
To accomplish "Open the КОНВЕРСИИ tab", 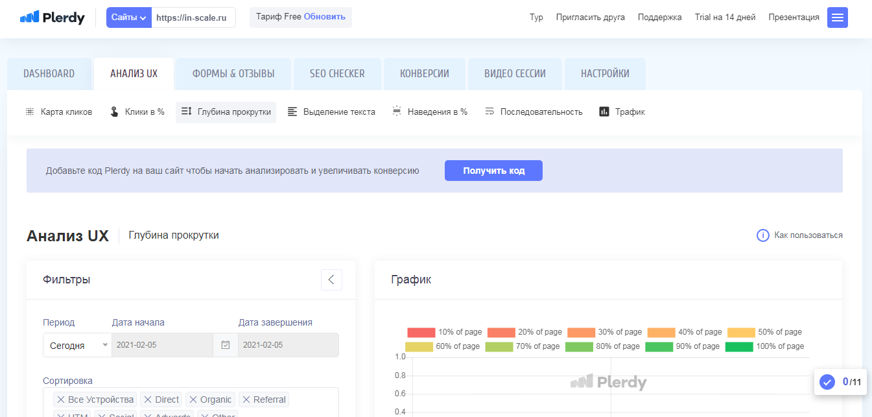I will 425,74.
